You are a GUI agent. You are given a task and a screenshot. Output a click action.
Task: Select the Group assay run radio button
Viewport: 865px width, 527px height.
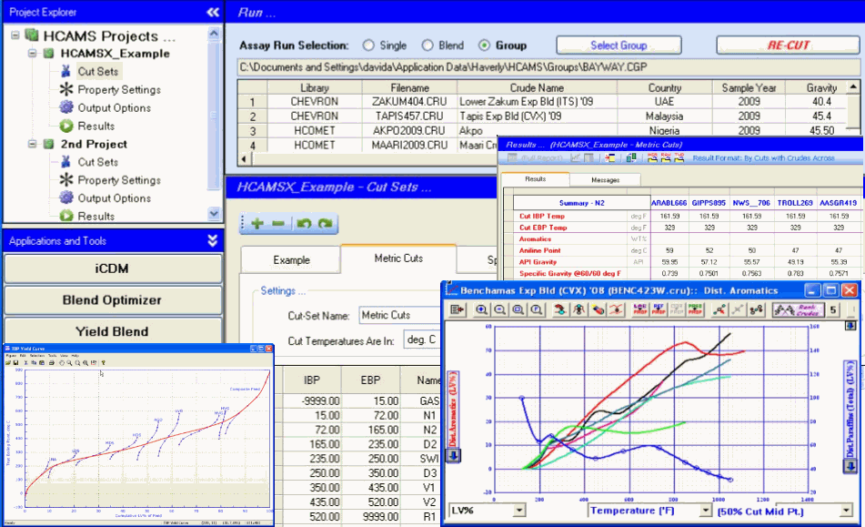(x=484, y=46)
